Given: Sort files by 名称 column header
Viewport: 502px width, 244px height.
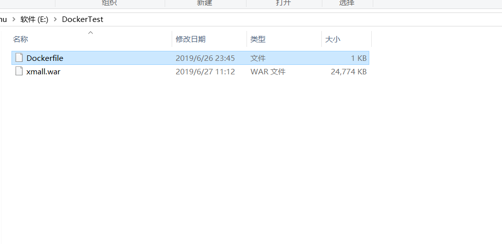Looking at the screenshot, I should tap(20, 39).
